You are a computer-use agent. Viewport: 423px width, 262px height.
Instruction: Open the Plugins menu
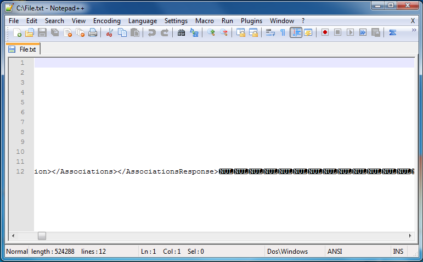[251, 21]
